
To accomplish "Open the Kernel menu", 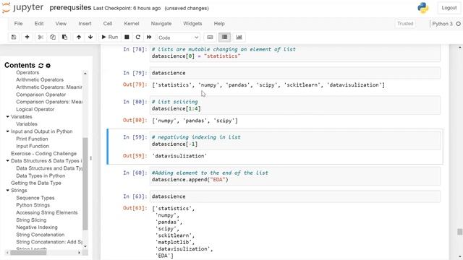I will [x=132, y=24].
